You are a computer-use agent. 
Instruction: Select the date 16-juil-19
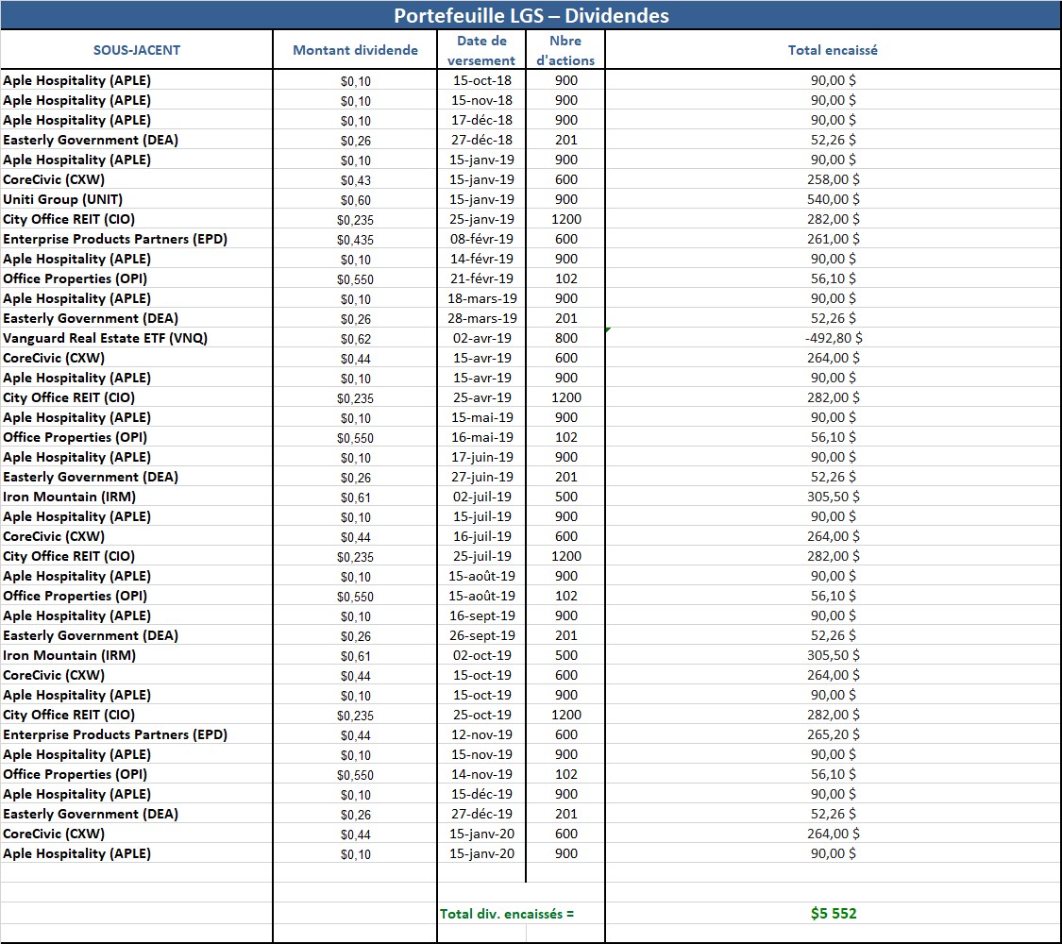[x=482, y=536]
